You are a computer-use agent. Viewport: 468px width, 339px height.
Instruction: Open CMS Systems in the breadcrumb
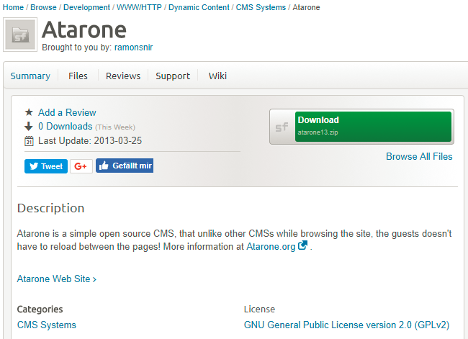tap(261, 7)
